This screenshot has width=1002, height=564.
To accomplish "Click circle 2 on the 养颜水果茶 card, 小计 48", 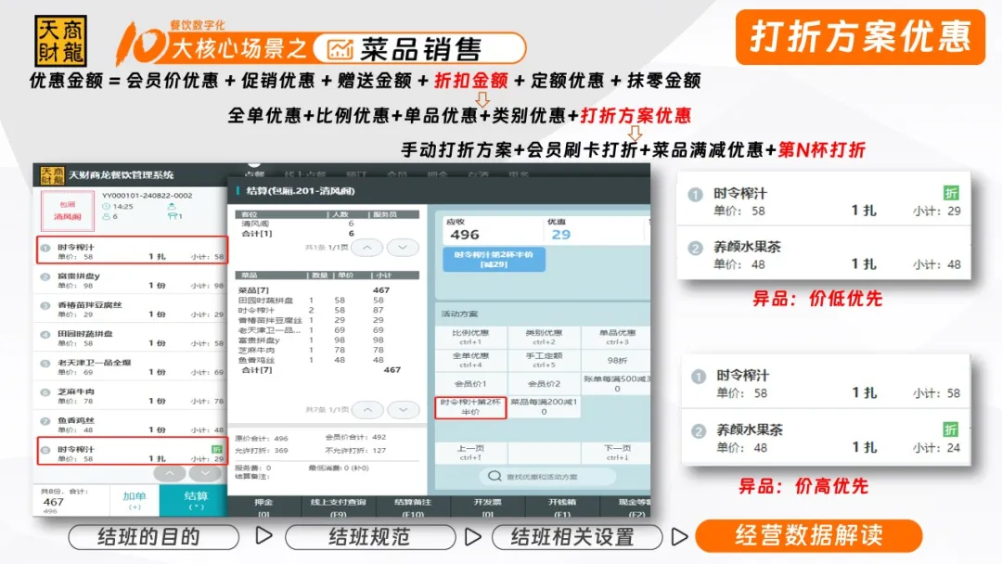I will pos(695,248).
